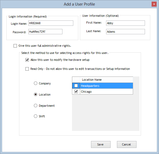Close the Add a User Profile dialog
This screenshot has height=154, width=159.
(154, 4)
